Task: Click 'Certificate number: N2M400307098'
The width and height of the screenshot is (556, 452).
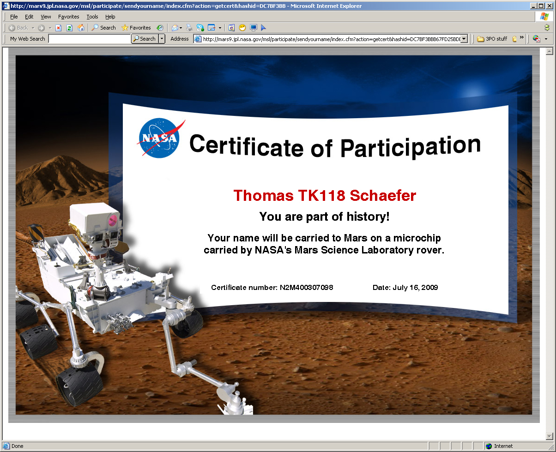Action: [272, 288]
